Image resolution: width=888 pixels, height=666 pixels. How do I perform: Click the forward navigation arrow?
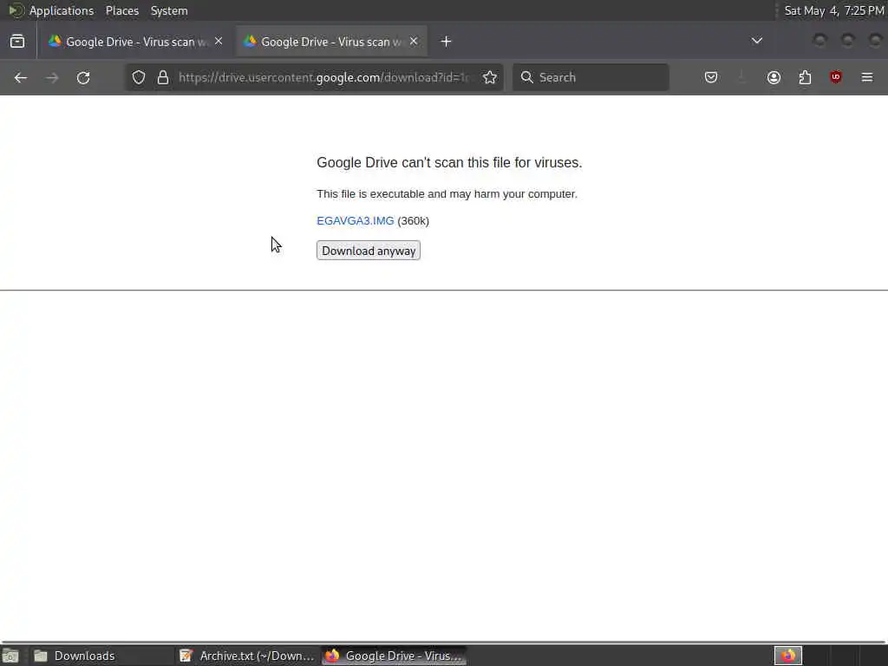(x=52, y=77)
